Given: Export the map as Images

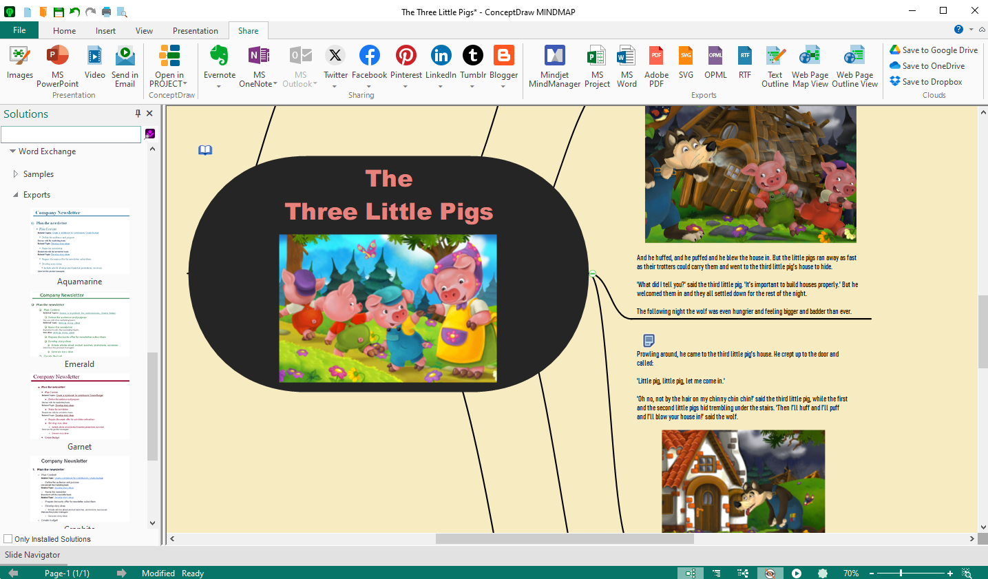Looking at the screenshot, I should [x=19, y=63].
